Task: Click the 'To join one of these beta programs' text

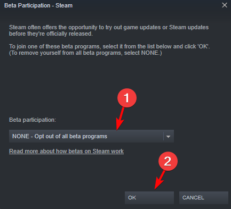Action: [x=109, y=46]
